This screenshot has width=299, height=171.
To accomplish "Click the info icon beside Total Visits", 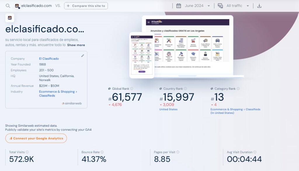I will pyautogui.click(x=27, y=152).
